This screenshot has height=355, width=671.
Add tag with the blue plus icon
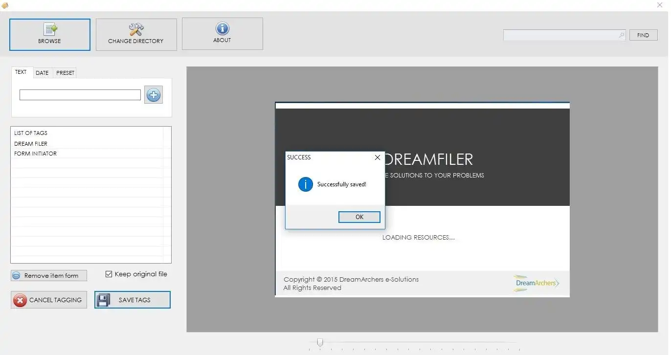point(154,95)
